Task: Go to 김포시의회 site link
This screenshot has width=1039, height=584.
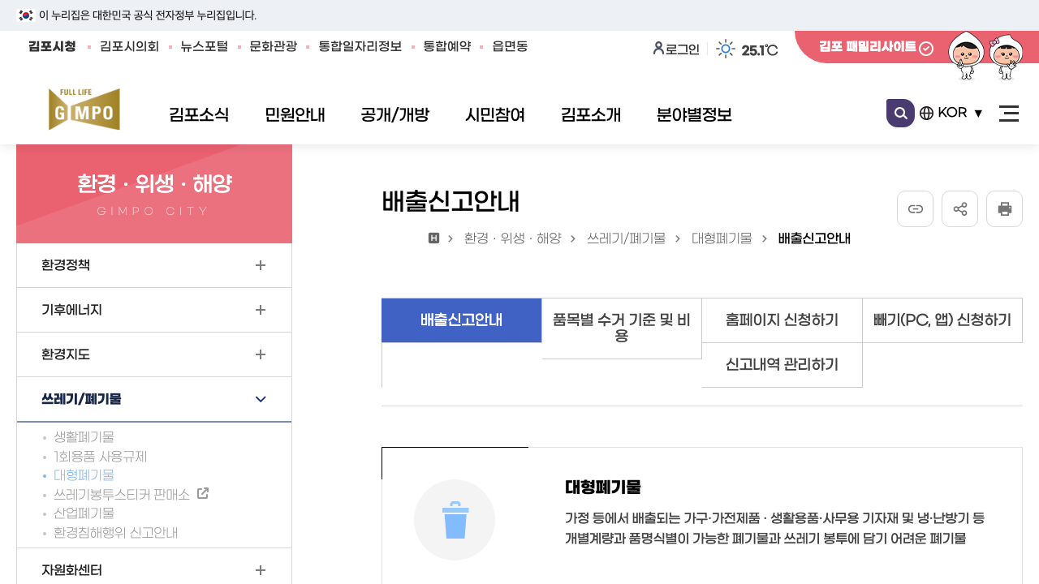Action: 129,46
